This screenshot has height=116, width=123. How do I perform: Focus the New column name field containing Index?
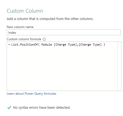[x=64, y=32]
